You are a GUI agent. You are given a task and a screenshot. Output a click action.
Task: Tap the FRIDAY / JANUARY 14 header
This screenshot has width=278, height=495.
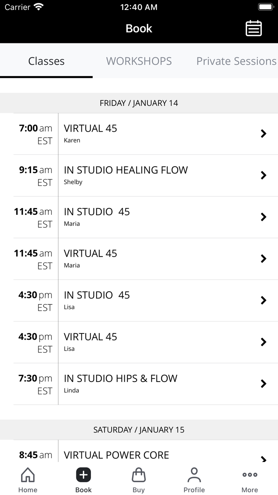139,103
